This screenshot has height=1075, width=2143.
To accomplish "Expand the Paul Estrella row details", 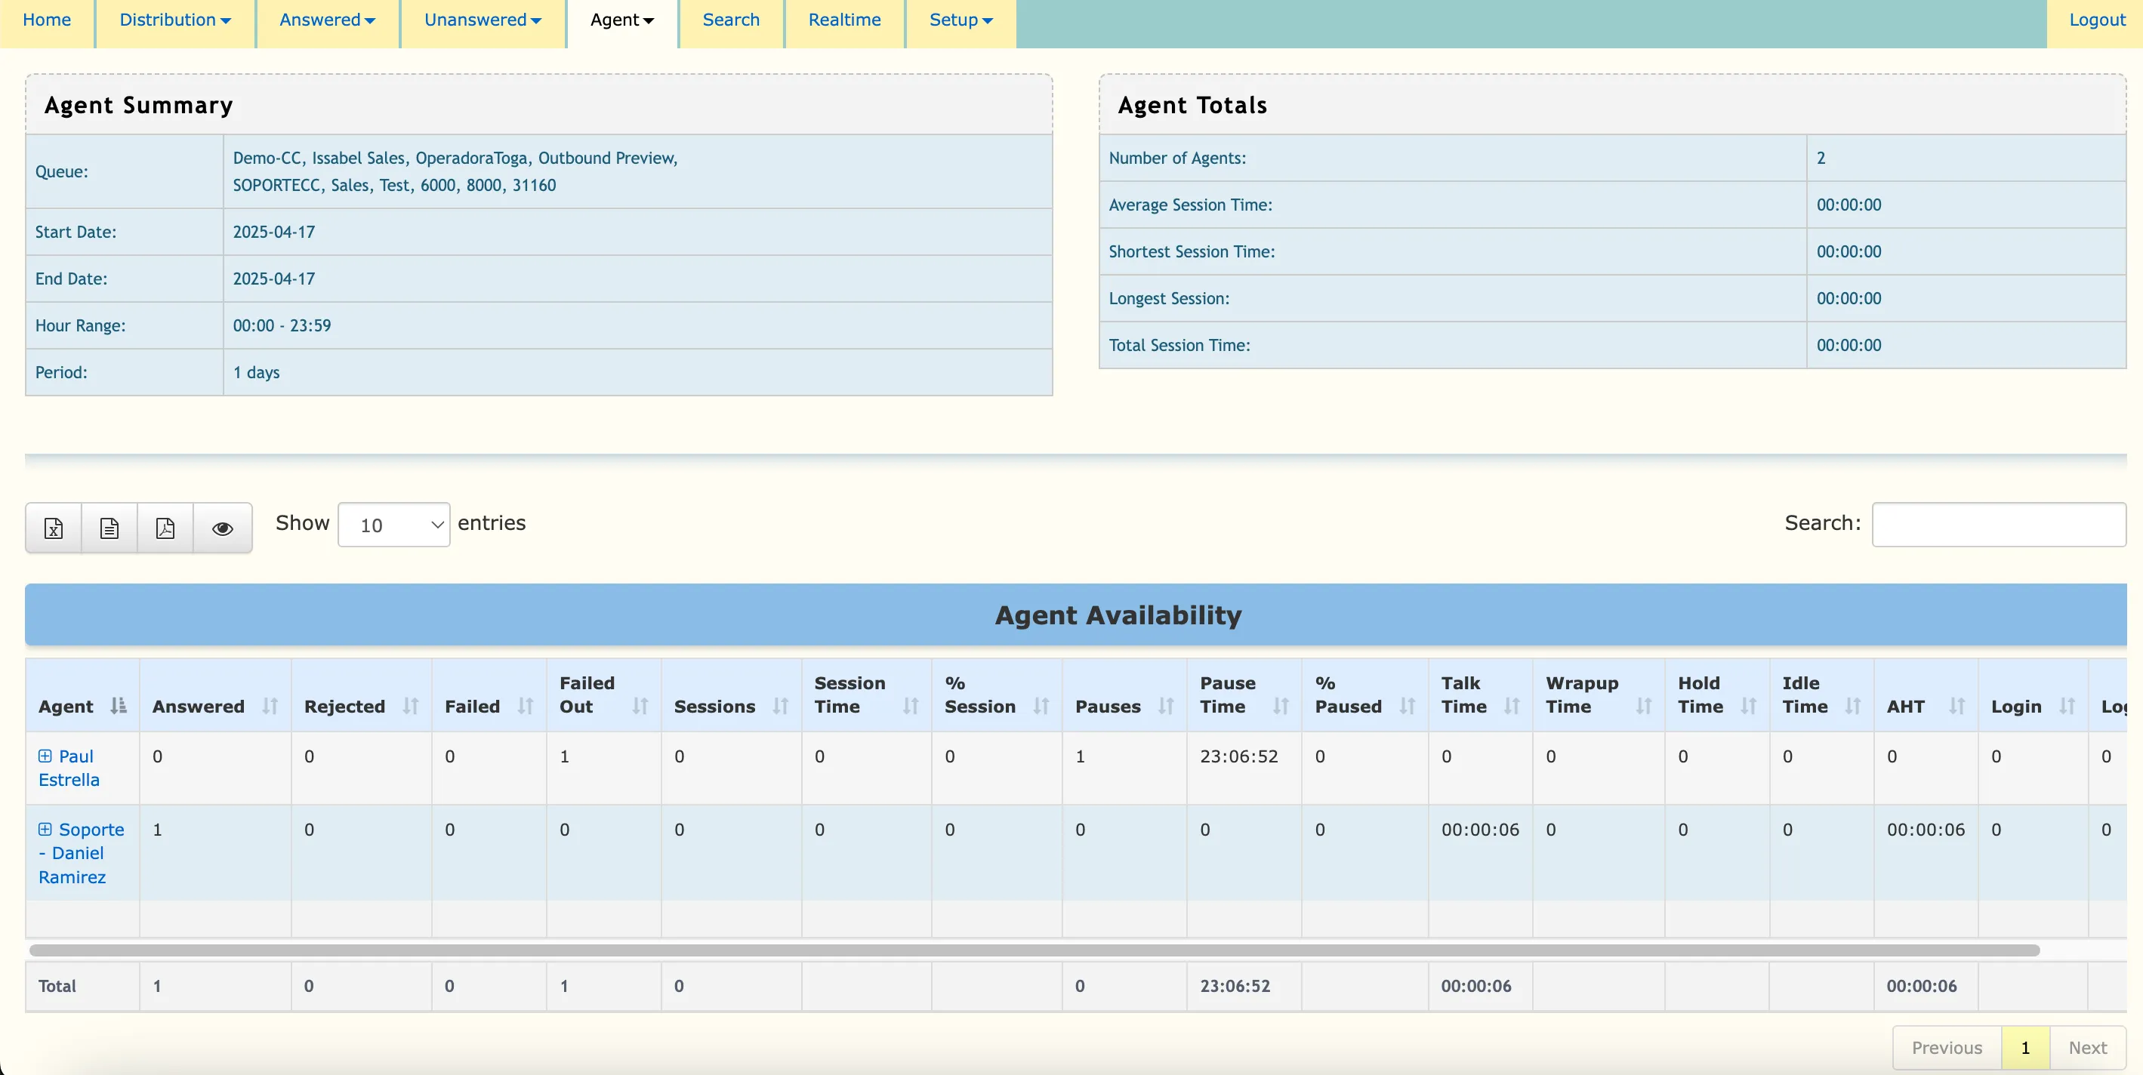I will point(46,756).
